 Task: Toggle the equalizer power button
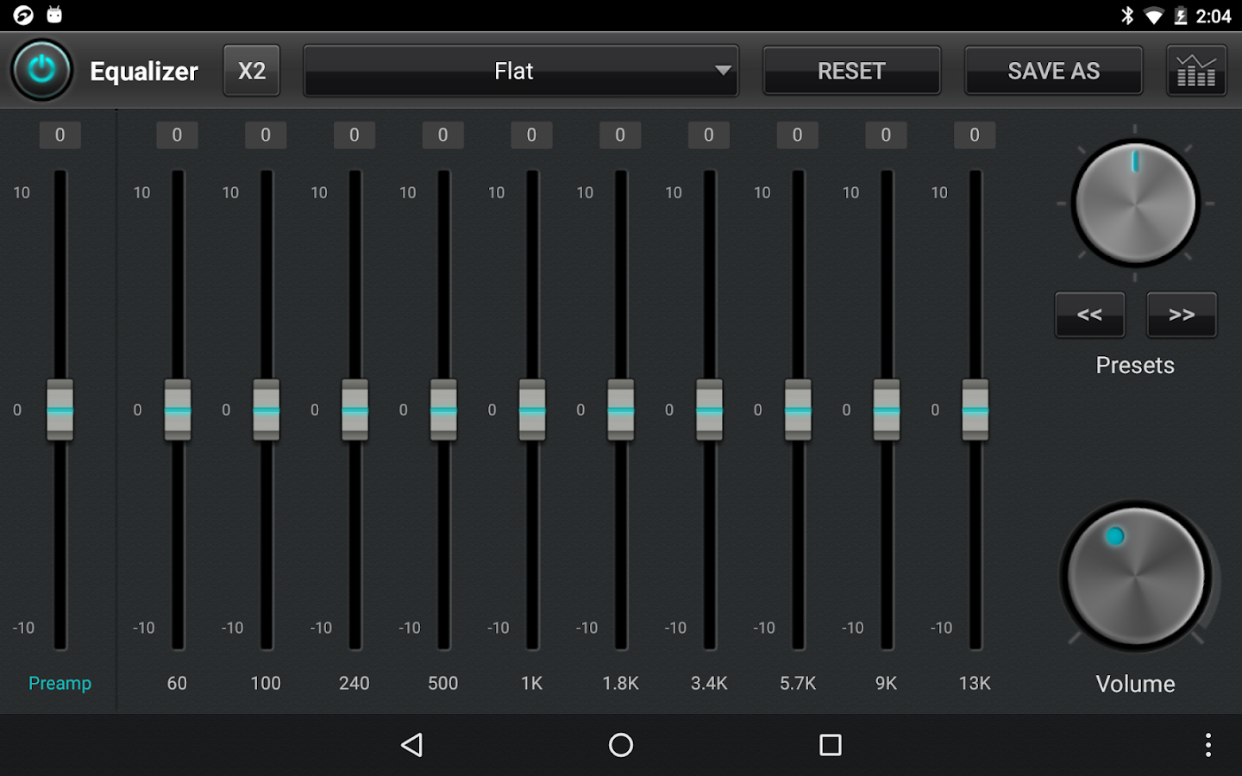click(41, 70)
